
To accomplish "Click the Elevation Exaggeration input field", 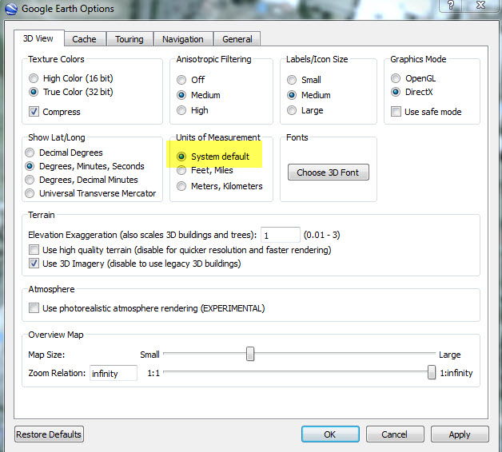I will (281, 235).
